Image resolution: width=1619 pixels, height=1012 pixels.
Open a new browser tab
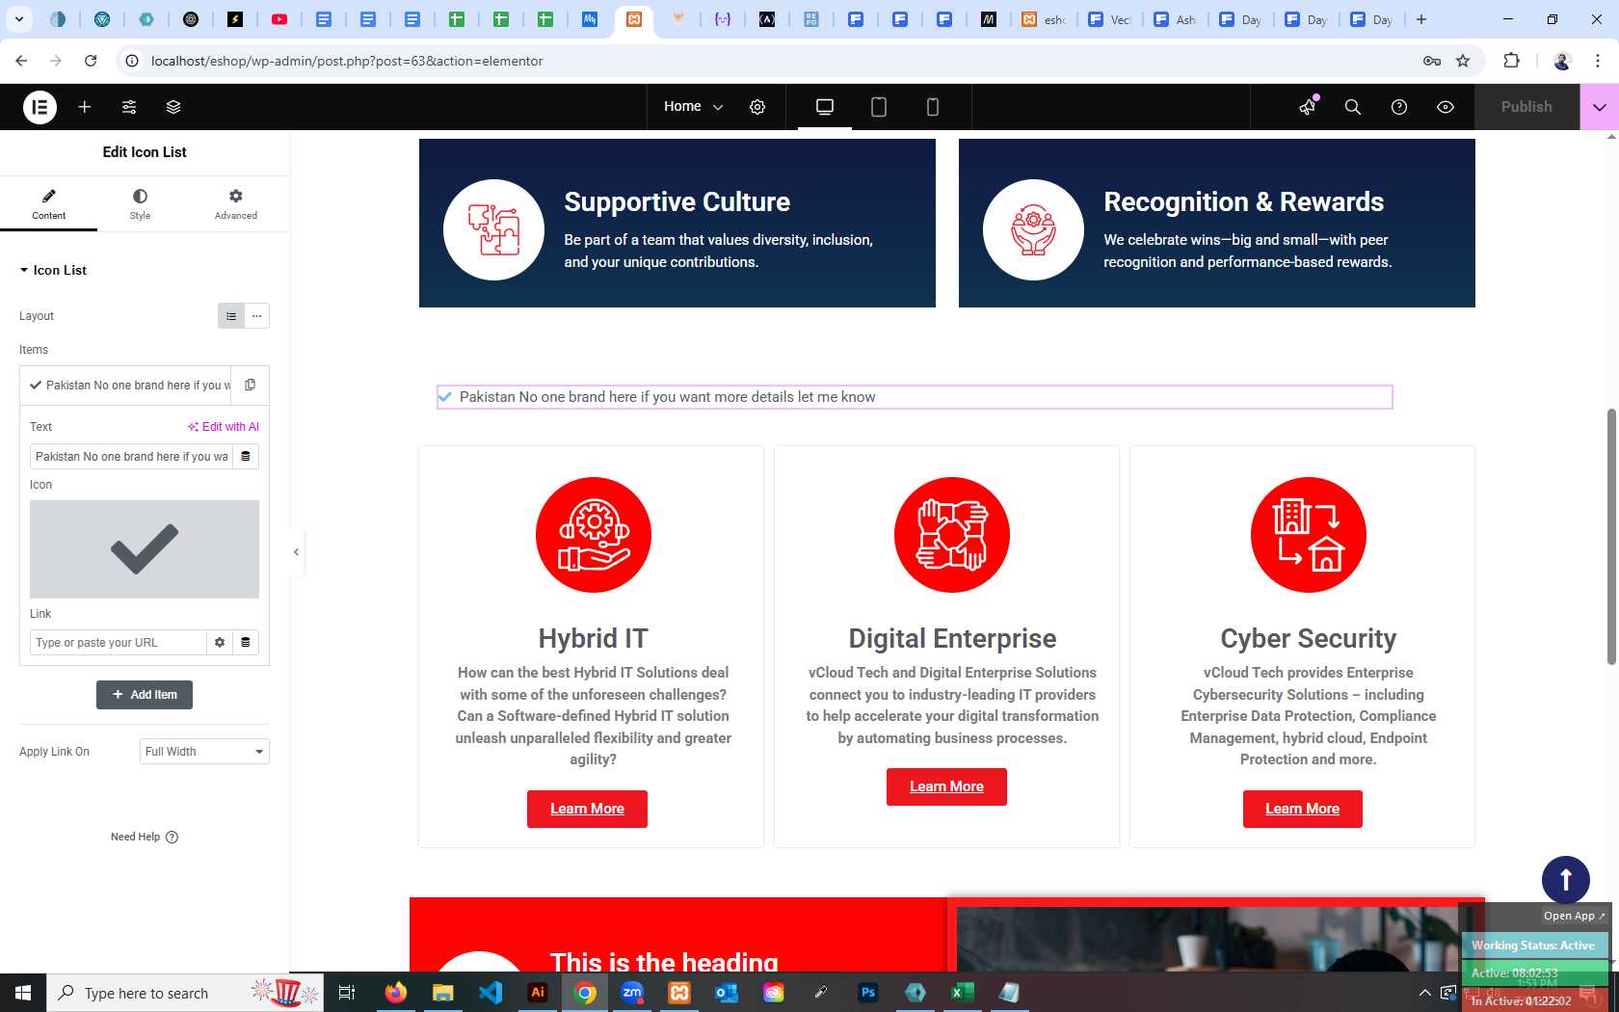(x=1421, y=19)
